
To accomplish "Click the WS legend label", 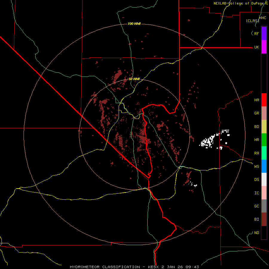I will (256, 166).
